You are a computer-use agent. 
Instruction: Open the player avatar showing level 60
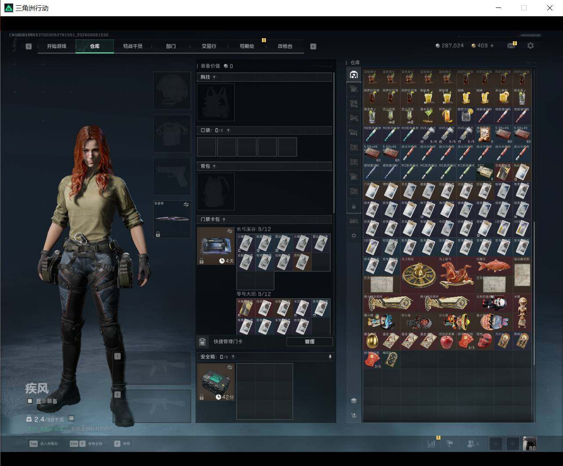pyautogui.click(x=530, y=444)
